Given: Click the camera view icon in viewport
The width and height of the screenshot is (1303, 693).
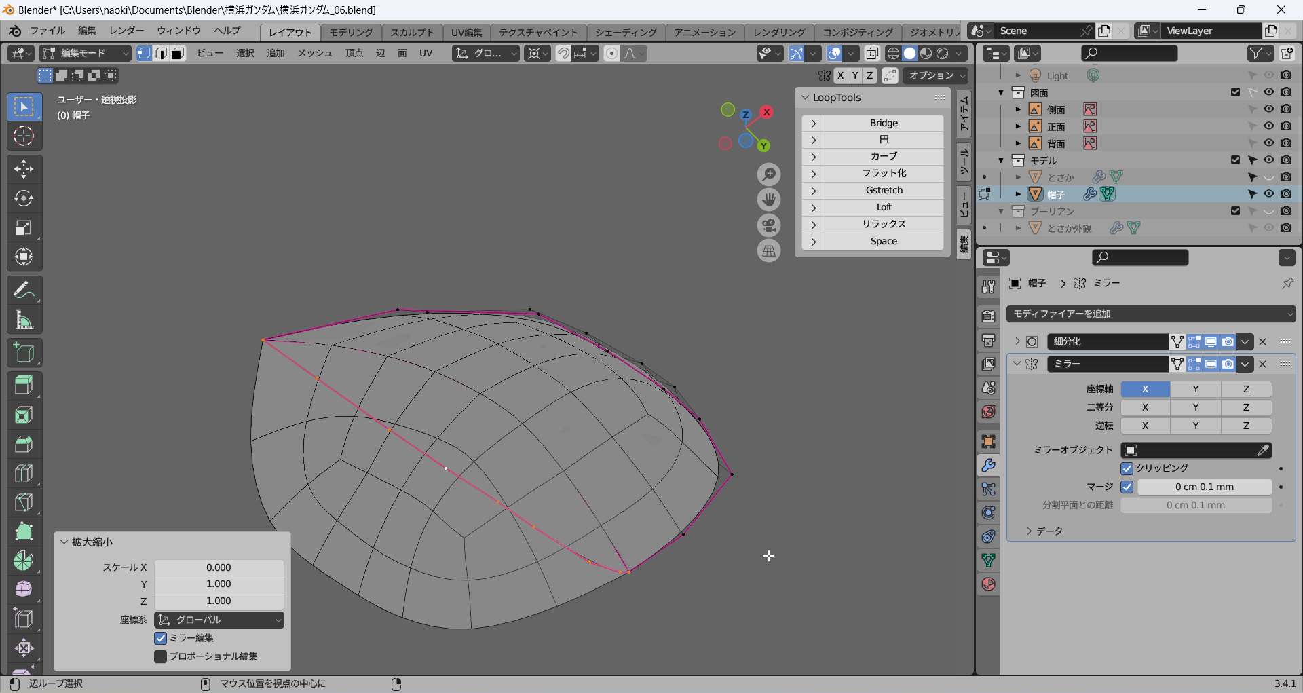Looking at the screenshot, I should tap(769, 225).
